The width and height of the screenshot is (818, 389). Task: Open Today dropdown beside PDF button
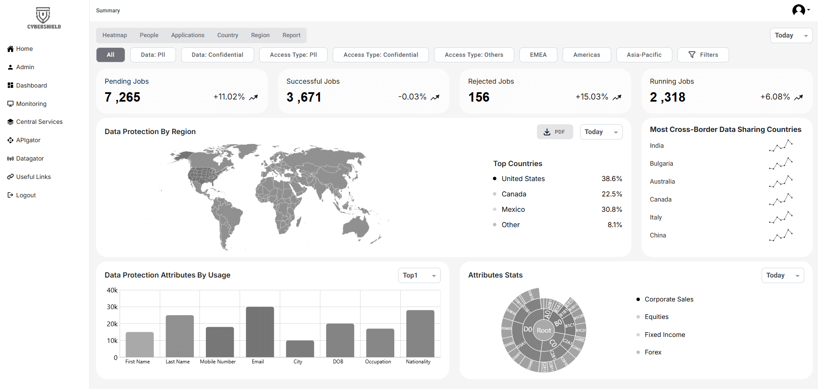click(x=601, y=132)
